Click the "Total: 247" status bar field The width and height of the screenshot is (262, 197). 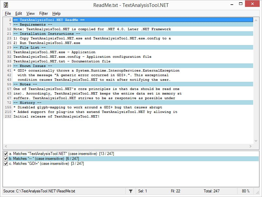coord(212,191)
